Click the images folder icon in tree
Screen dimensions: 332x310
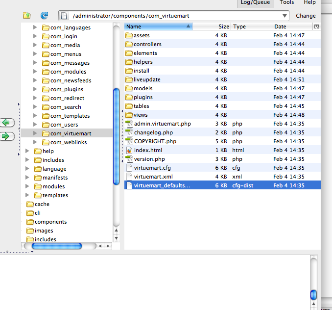coord(30,231)
